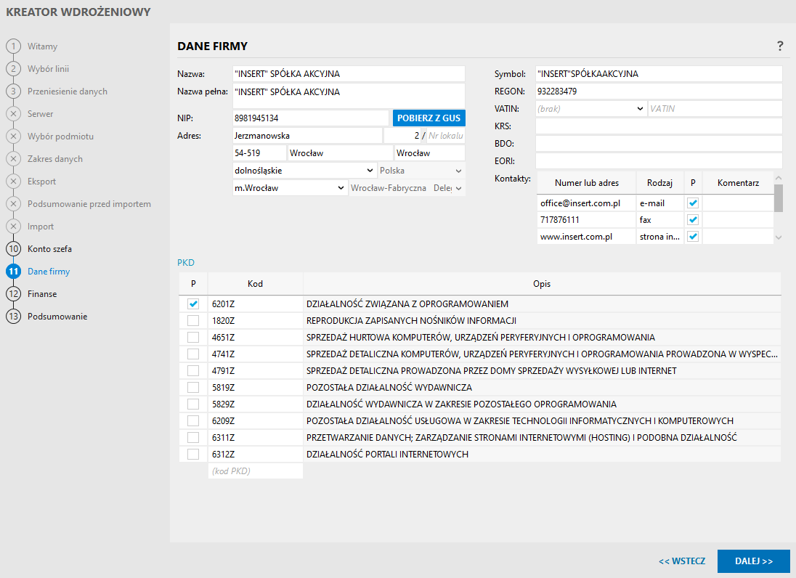
Task: Check the primary box for PKD 4651Z
Action: click(193, 338)
